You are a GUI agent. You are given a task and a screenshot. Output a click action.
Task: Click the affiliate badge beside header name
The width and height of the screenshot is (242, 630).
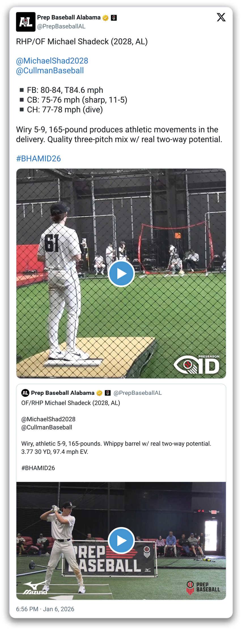114,18
